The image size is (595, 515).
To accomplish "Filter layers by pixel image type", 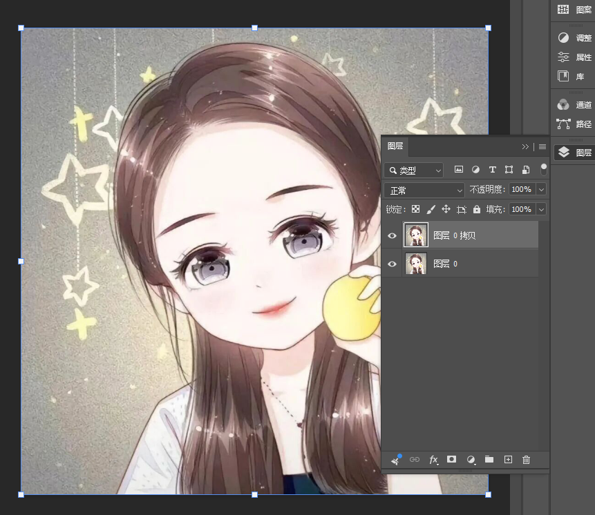I will click(459, 170).
